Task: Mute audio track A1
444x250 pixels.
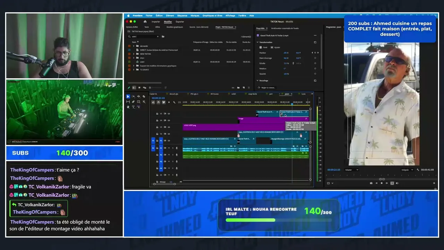Action: 169,148
